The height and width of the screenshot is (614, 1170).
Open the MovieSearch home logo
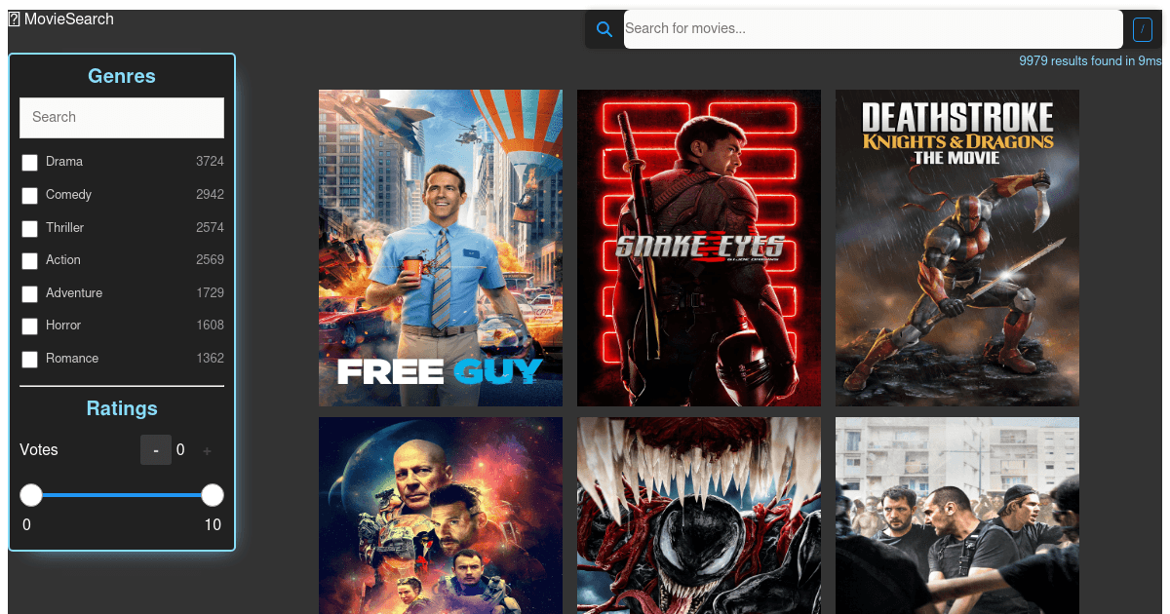[60, 19]
